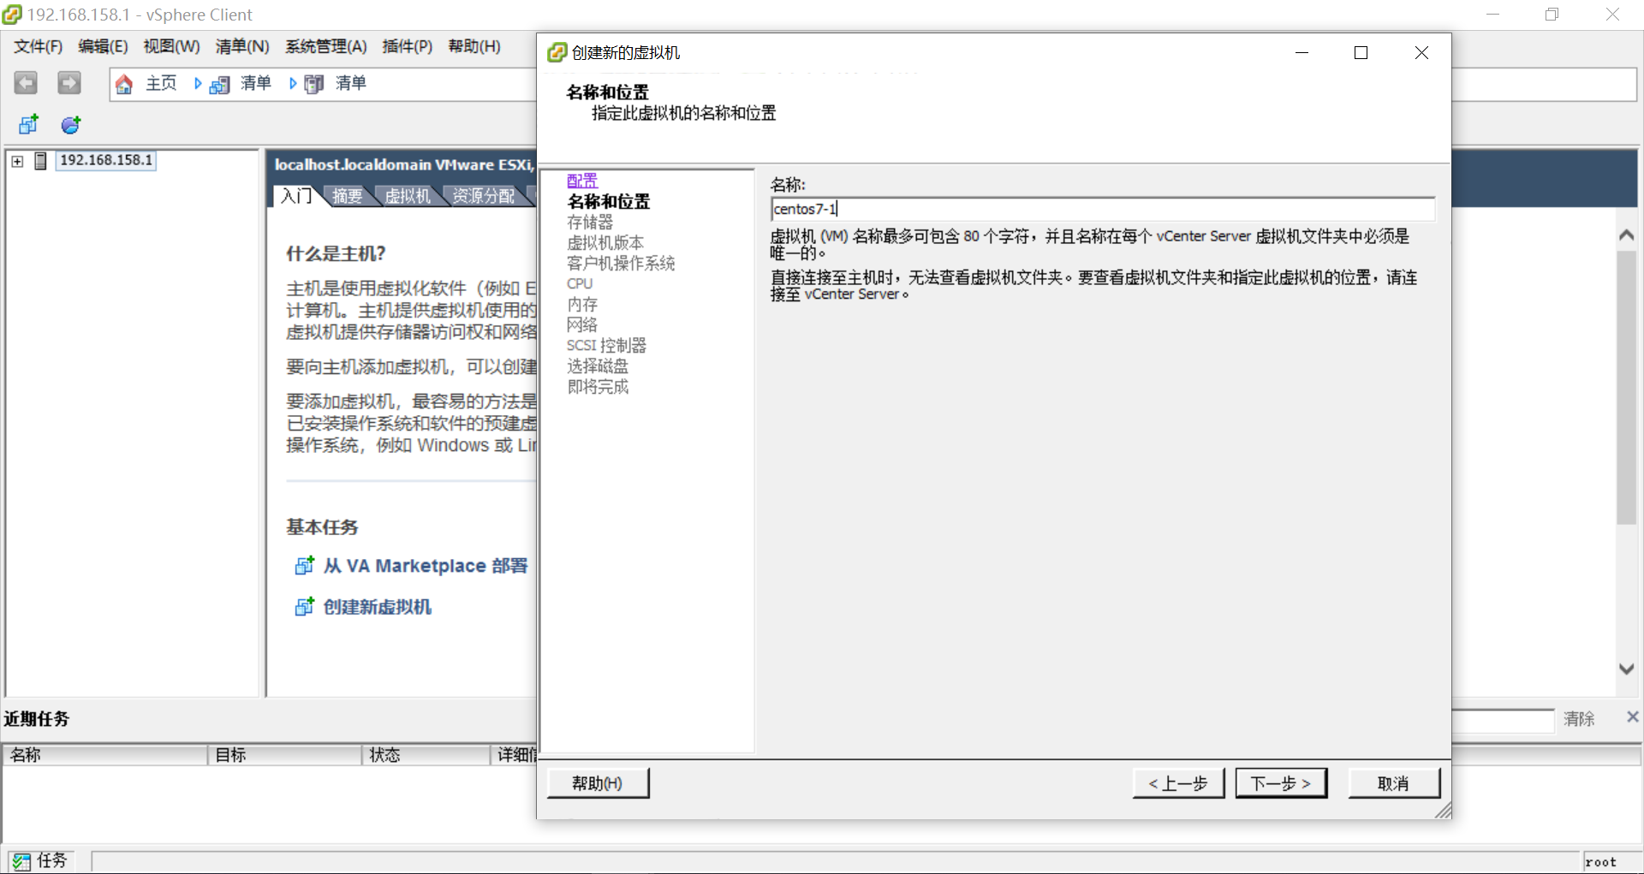
Task: Click Name (名称) column header in tasks
Action: click(105, 754)
